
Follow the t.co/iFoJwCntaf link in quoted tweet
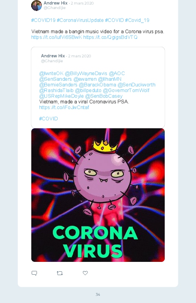point(64,107)
